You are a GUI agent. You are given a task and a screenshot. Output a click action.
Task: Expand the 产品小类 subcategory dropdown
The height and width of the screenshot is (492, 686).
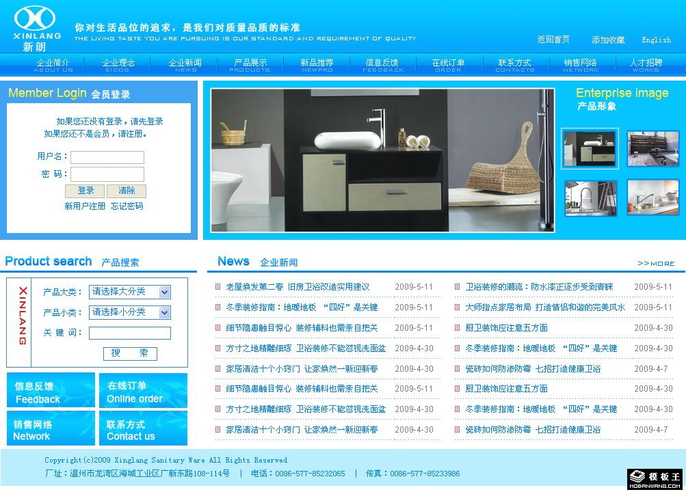129,312
